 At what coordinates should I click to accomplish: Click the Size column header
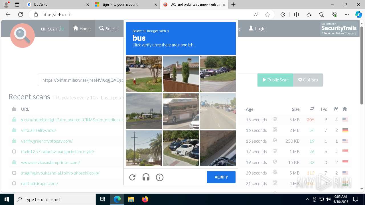296,109
